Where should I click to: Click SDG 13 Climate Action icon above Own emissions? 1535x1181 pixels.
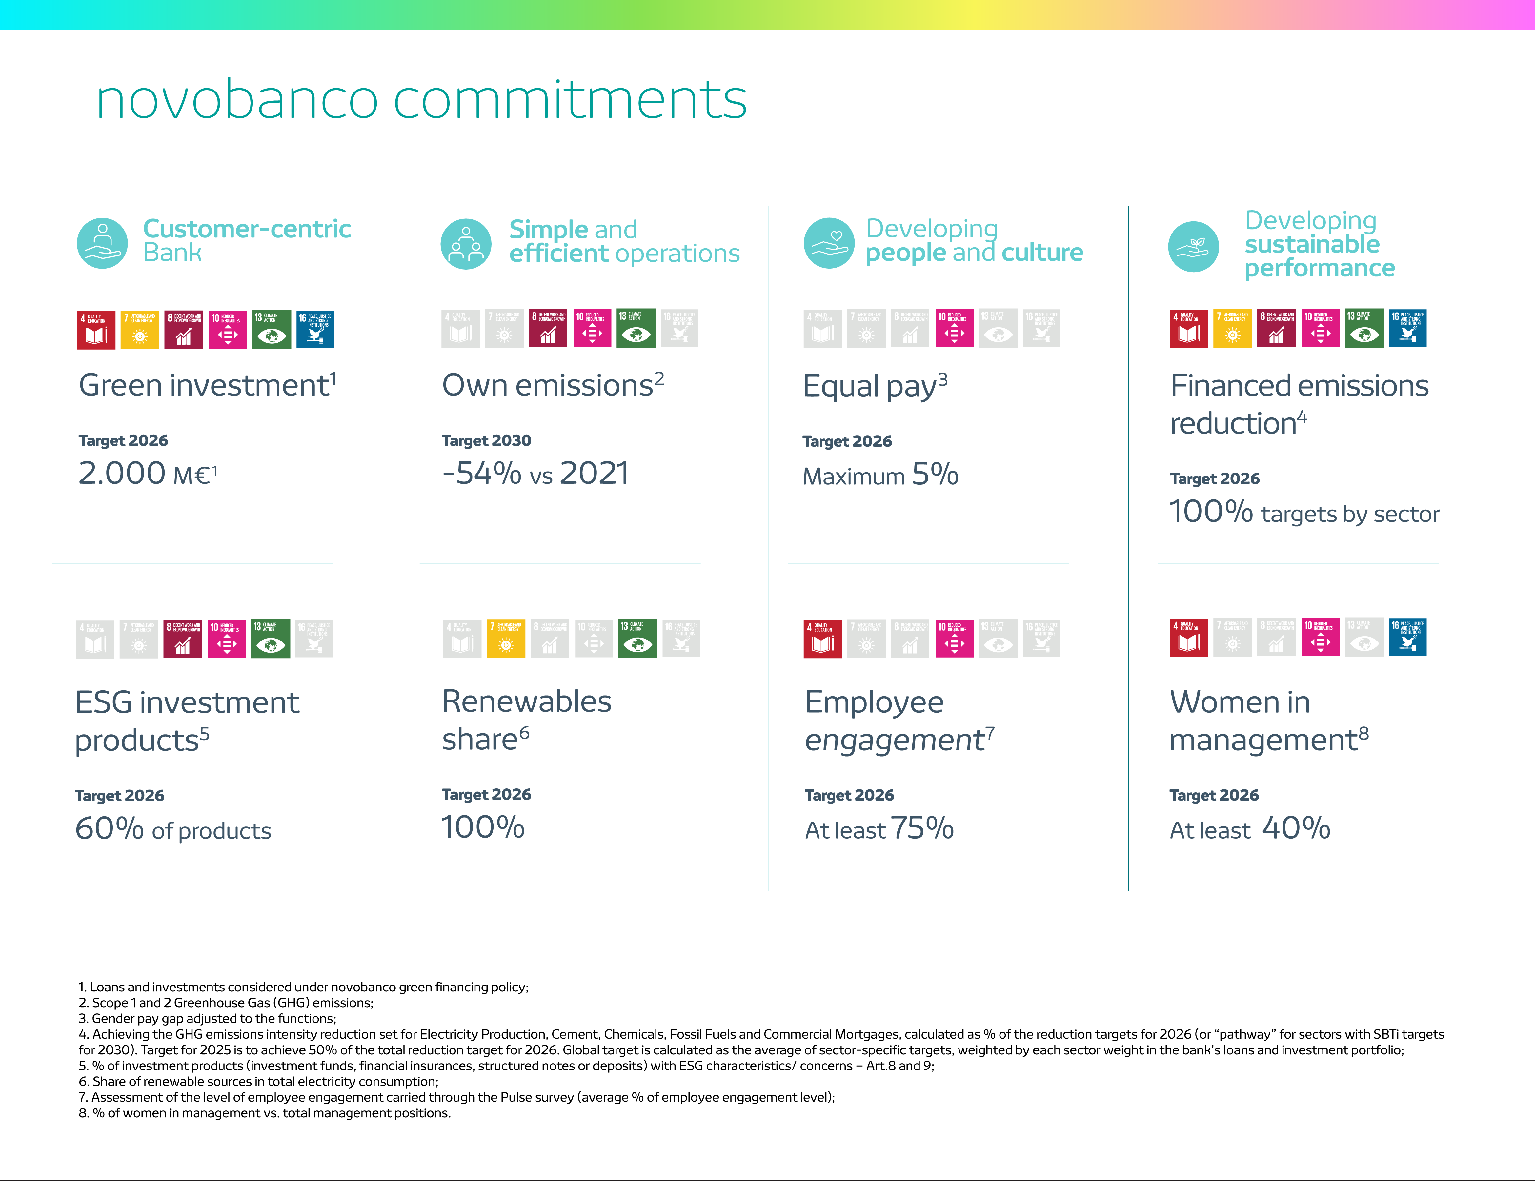(636, 328)
